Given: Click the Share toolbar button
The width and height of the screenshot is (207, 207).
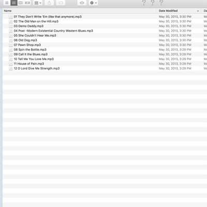Looking at the screenshot, I should coord(49,3).
